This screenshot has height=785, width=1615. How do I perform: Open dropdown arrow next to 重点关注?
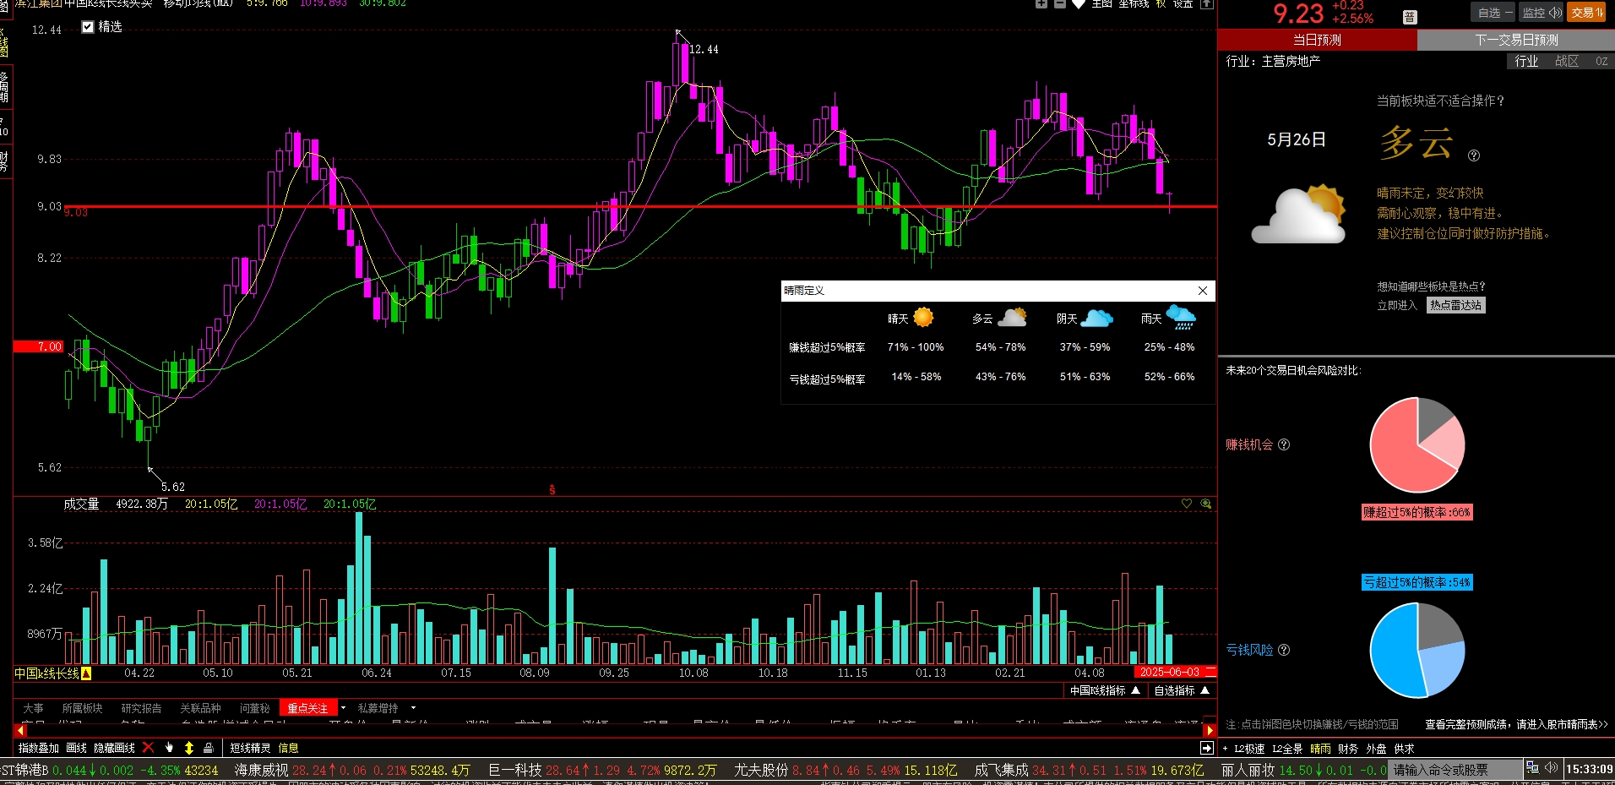click(x=343, y=708)
